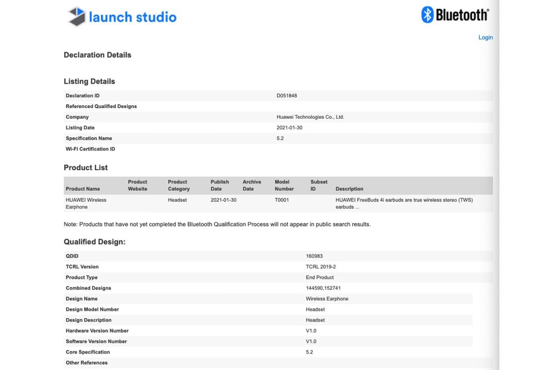
Task: Click the Company label
Action: pos(77,117)
